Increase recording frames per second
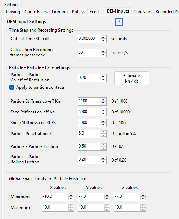This screenshot has height=219, width=179. point(103,51)
